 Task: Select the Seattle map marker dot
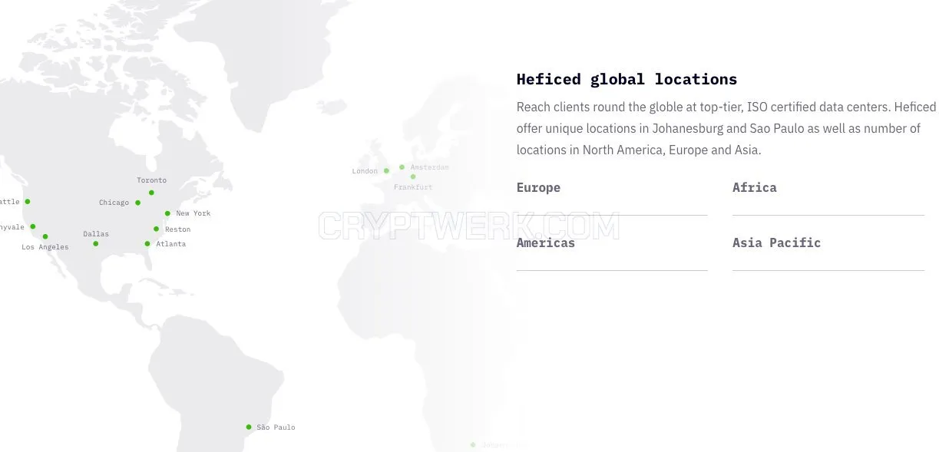(28, 201)
